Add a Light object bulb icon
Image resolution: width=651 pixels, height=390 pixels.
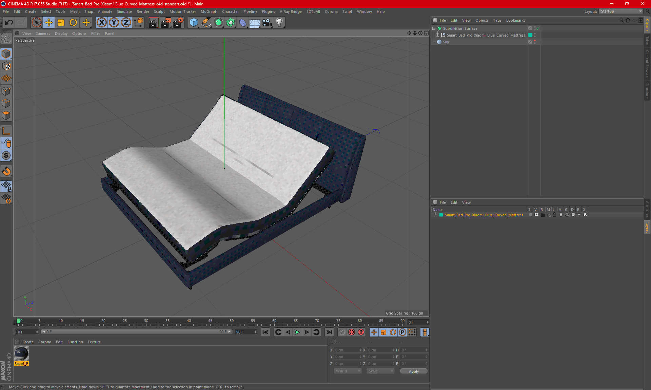[279, 23]
